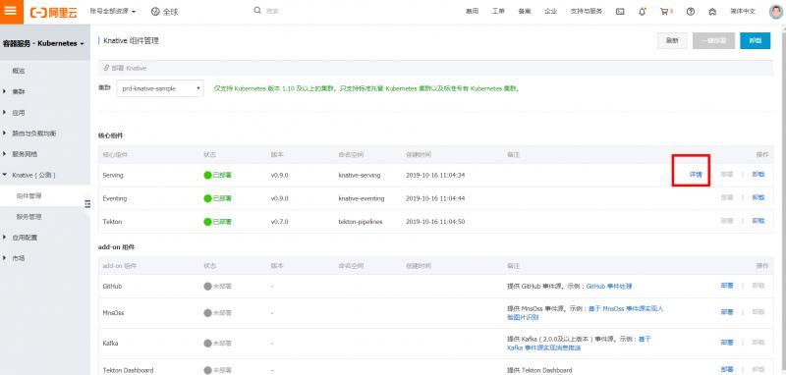This screenshot has width=786, height=375.
Task: Open 工单 in the top navigation
Action: 498,11
